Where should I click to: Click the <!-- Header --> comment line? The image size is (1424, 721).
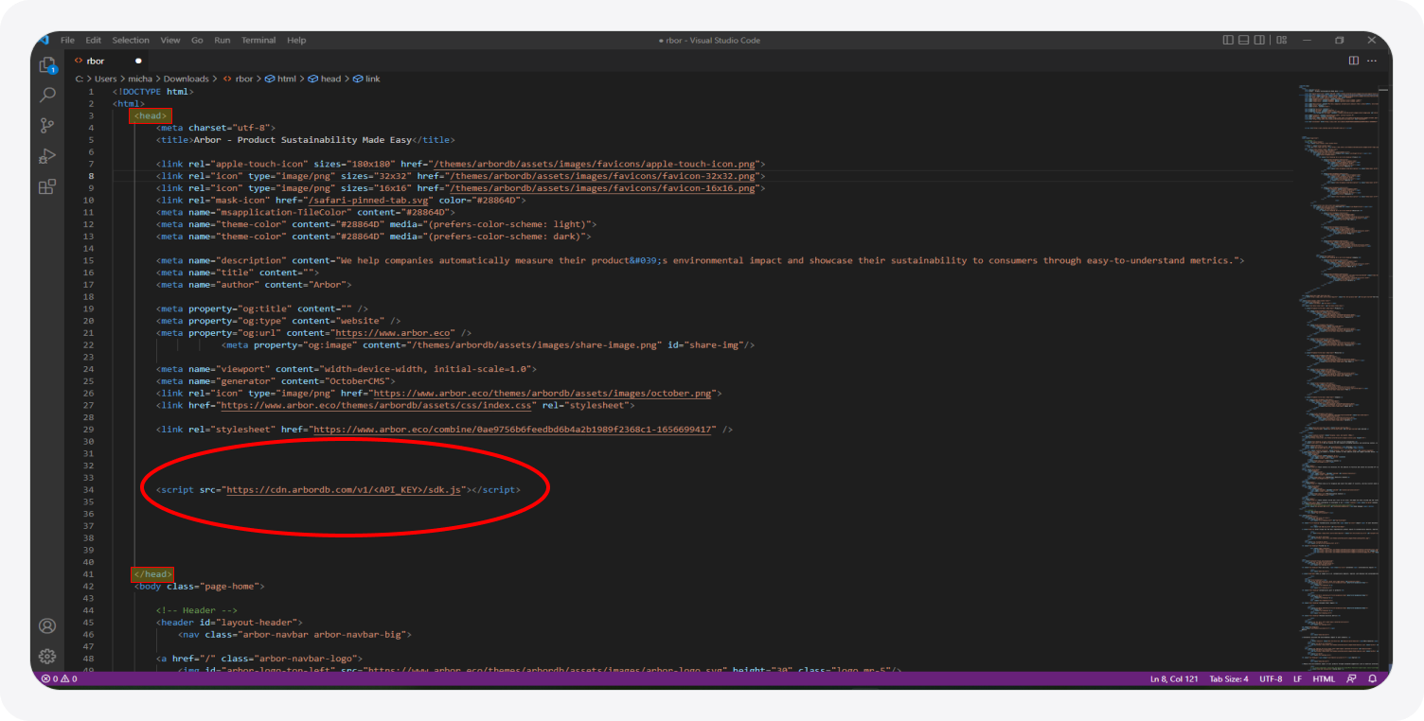tap(196, 610)
